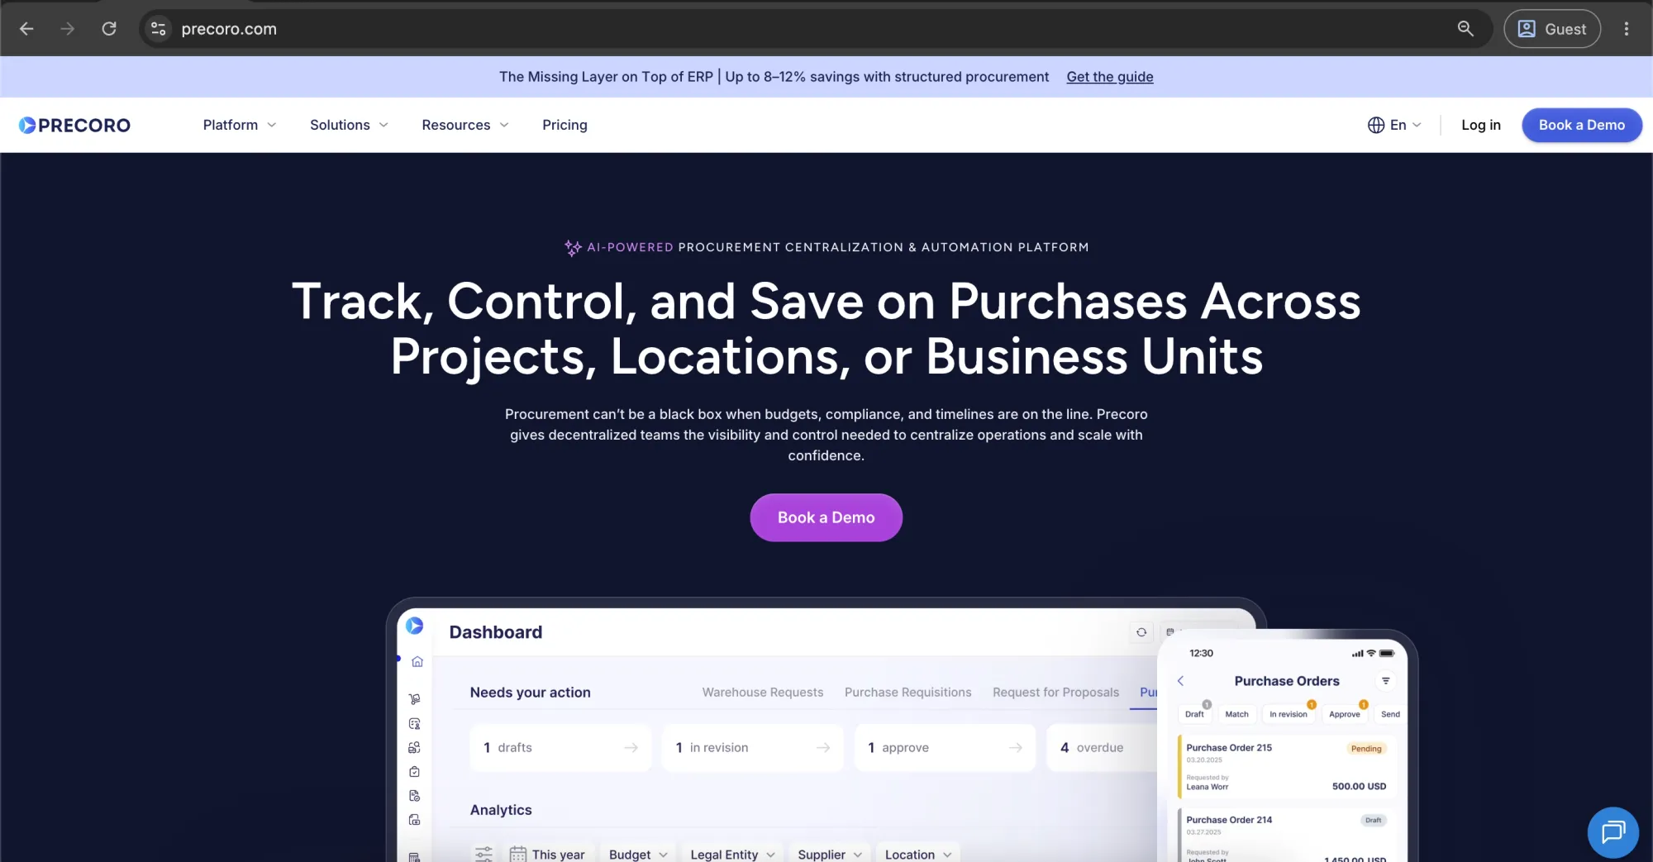Open the Purchase Order 215 card
This screenshot has width=1653, height=862.
(x=1287, y=766)
